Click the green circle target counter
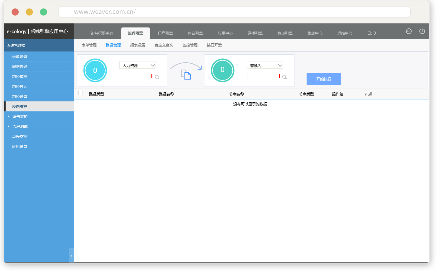 pos(222,70)
